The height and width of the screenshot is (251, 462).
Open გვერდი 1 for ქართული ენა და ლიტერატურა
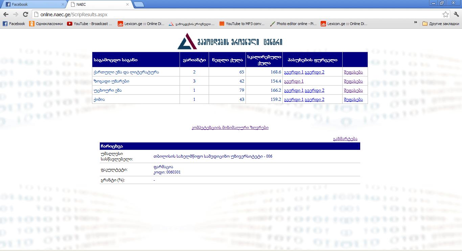point(294,72)
